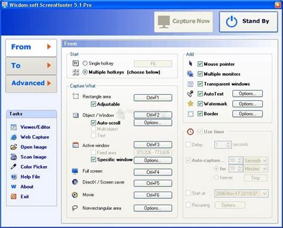Click the Delay seconds spinner
283x228 pixels.
pyautogui.click(x=228, y=144)
